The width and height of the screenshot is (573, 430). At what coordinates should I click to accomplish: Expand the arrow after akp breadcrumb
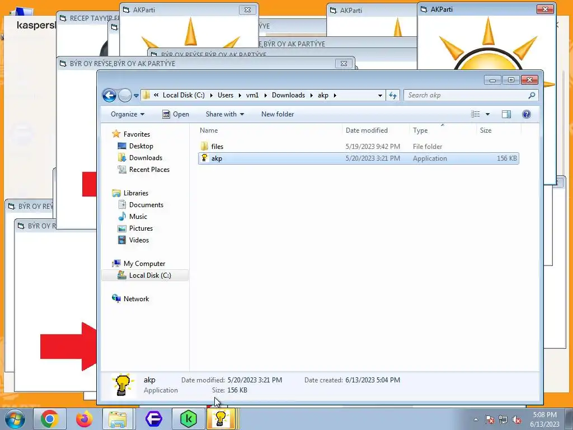tap(335, 95)
